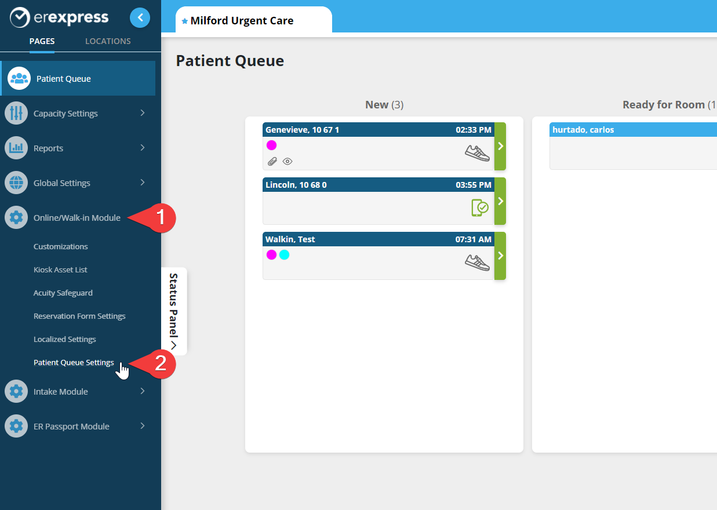This screenshot has height=510, width=717.
Task: Click the green advance arrow on Lincoln card
Action: click(500, 201)
